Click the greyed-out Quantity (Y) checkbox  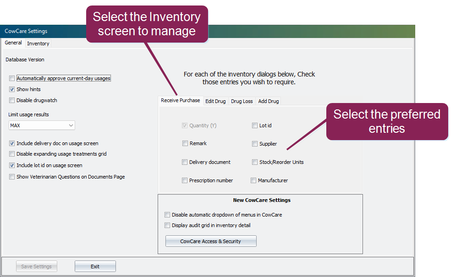185,125
